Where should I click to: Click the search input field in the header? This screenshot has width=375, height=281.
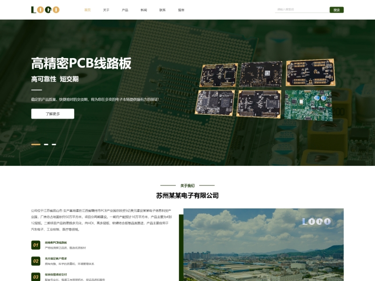(x=300, y=9)
